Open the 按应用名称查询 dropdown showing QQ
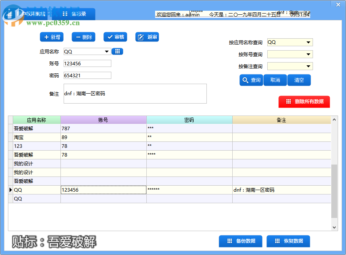This screenshot has height=255, width=346. (x=308, y=42)
